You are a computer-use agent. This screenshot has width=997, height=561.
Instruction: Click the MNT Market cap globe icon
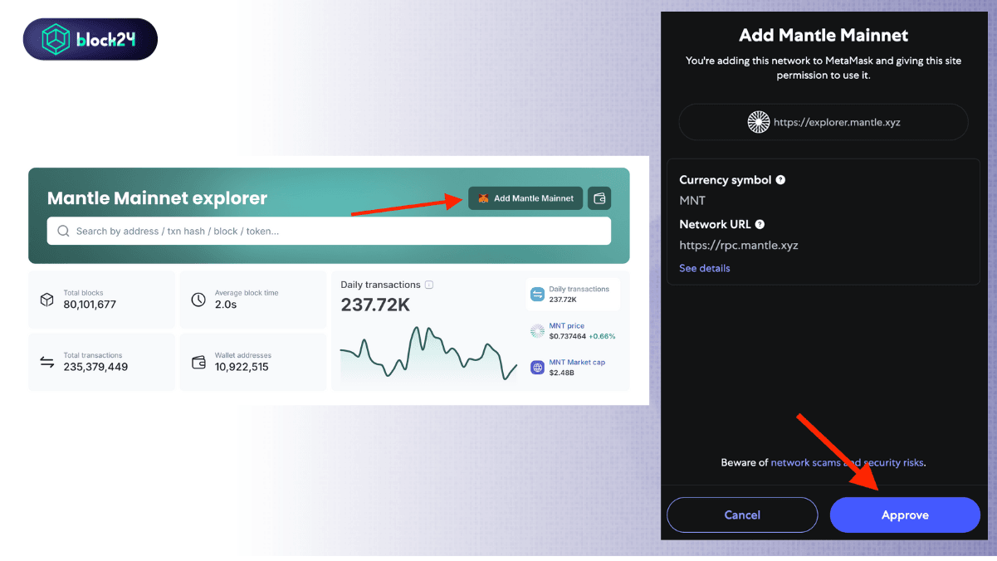point(537,367)
